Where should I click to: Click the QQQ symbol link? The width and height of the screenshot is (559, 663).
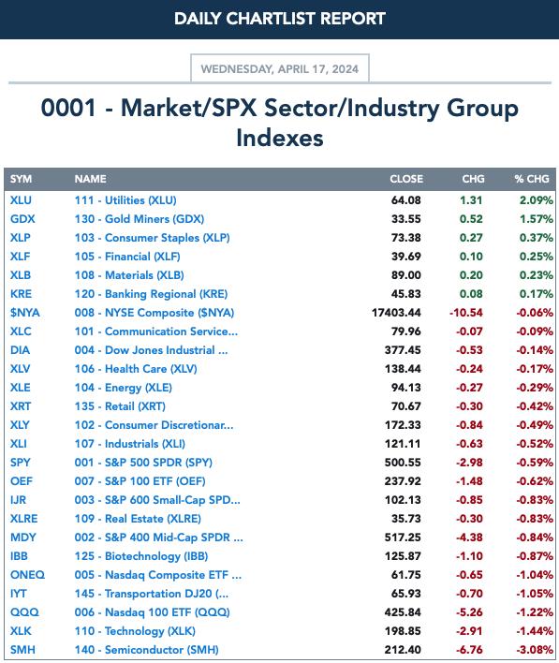(x=24, y=611)
